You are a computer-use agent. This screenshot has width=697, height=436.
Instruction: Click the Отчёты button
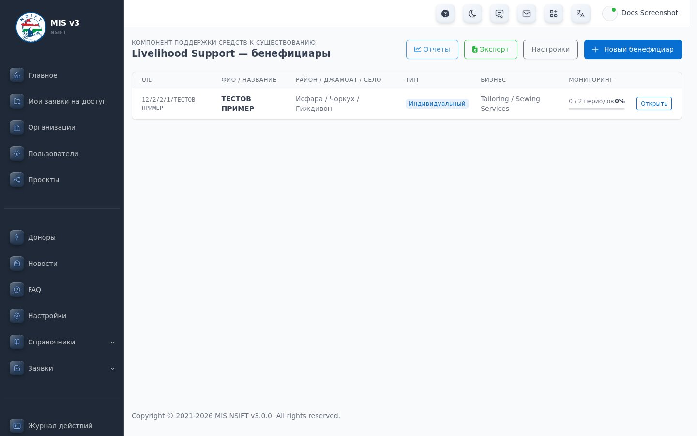click(432, 49)
